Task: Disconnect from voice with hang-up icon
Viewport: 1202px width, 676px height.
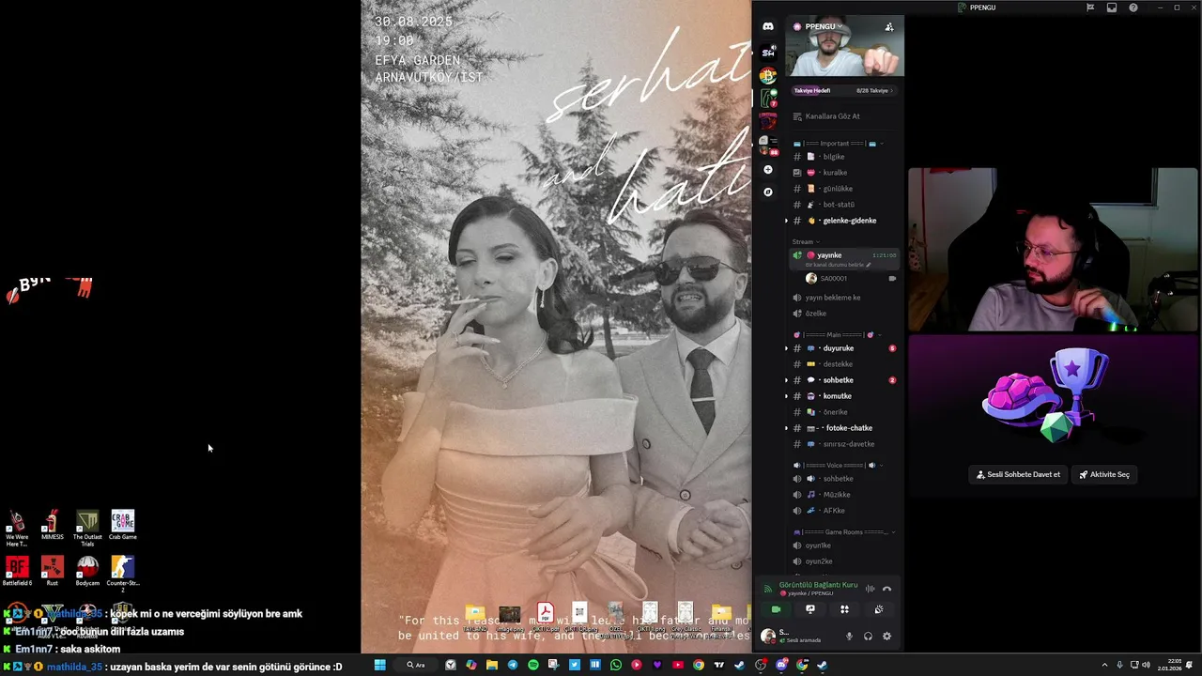Action: tap(886, 589)
